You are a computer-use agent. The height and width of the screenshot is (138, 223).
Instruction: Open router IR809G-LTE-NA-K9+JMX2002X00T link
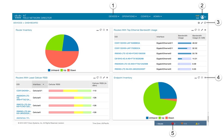tap(130, 69)
